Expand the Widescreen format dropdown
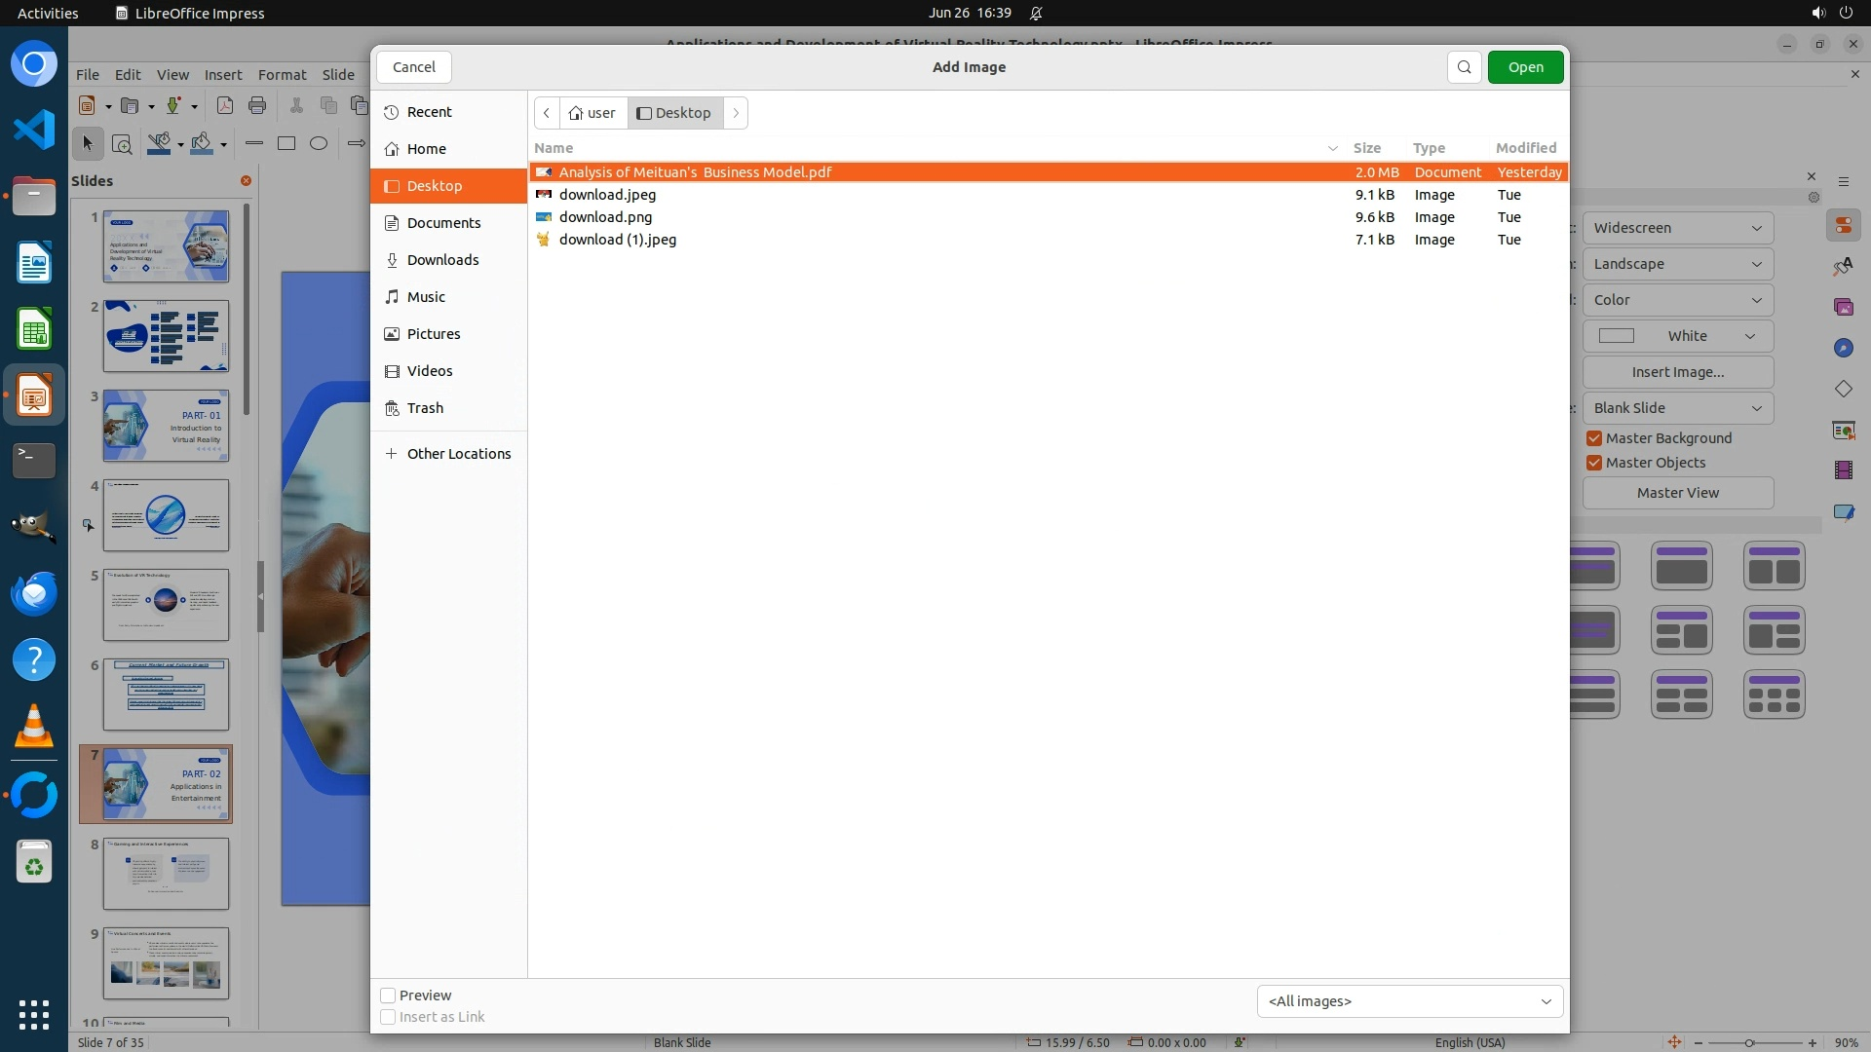 click(1677, 228)
